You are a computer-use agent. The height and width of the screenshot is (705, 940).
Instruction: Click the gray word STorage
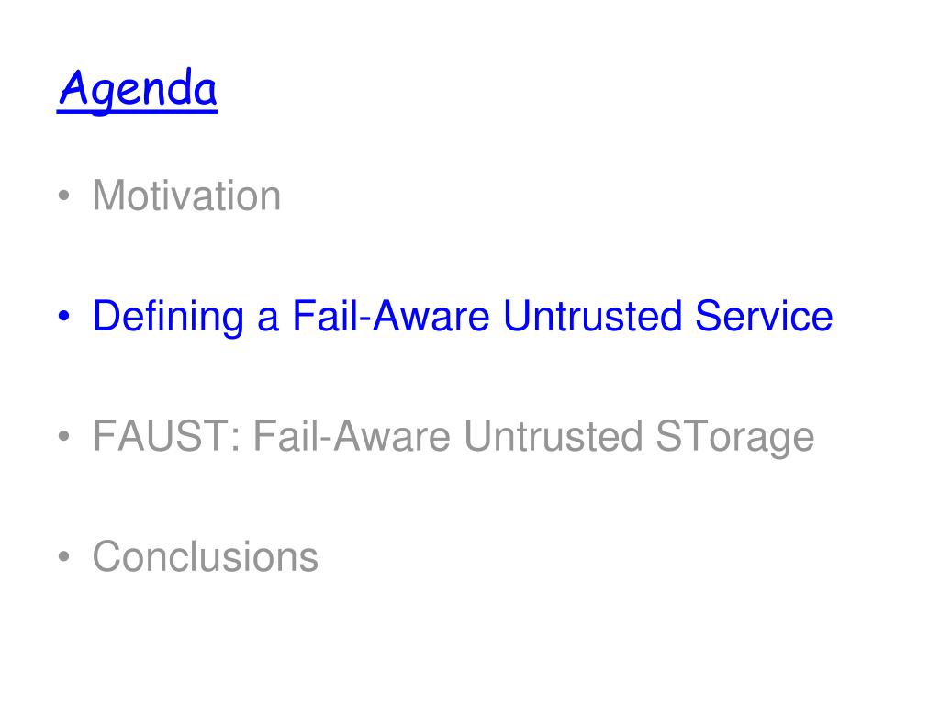(735, 437)
